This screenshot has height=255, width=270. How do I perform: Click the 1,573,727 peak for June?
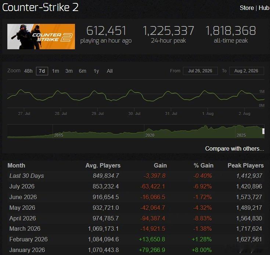click(249, 197)
